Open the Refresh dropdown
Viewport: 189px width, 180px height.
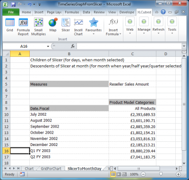click(x=158, y=26)
